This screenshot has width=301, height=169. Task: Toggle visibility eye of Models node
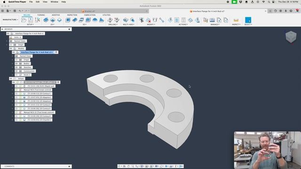[11, 48]
